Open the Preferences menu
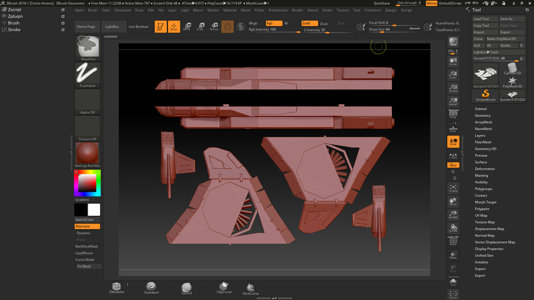This screenshot has height=300, width=534. pyautogui.click(x=278, y=10)
